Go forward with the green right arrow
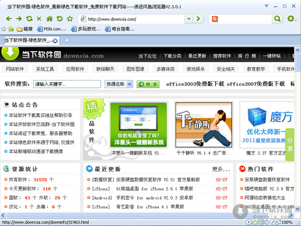301x226 pixels. 19,19
